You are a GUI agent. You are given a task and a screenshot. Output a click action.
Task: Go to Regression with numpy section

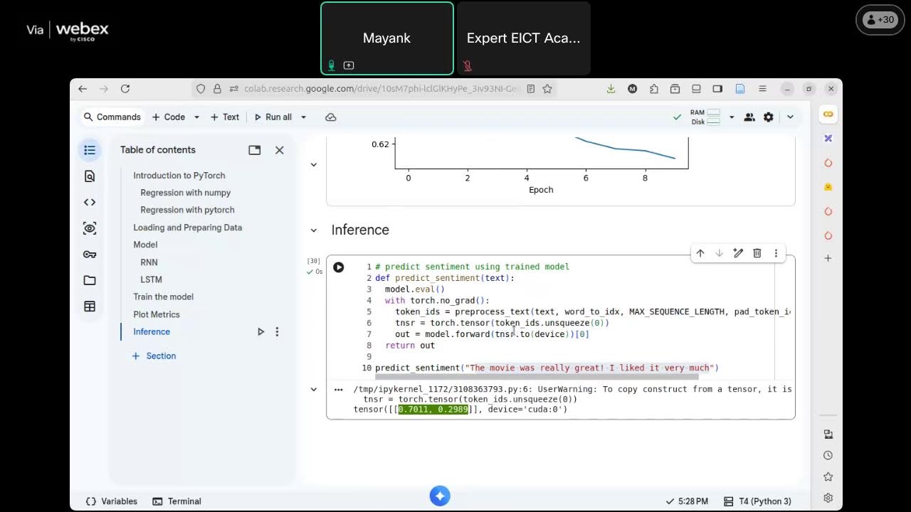coord(186,193)
